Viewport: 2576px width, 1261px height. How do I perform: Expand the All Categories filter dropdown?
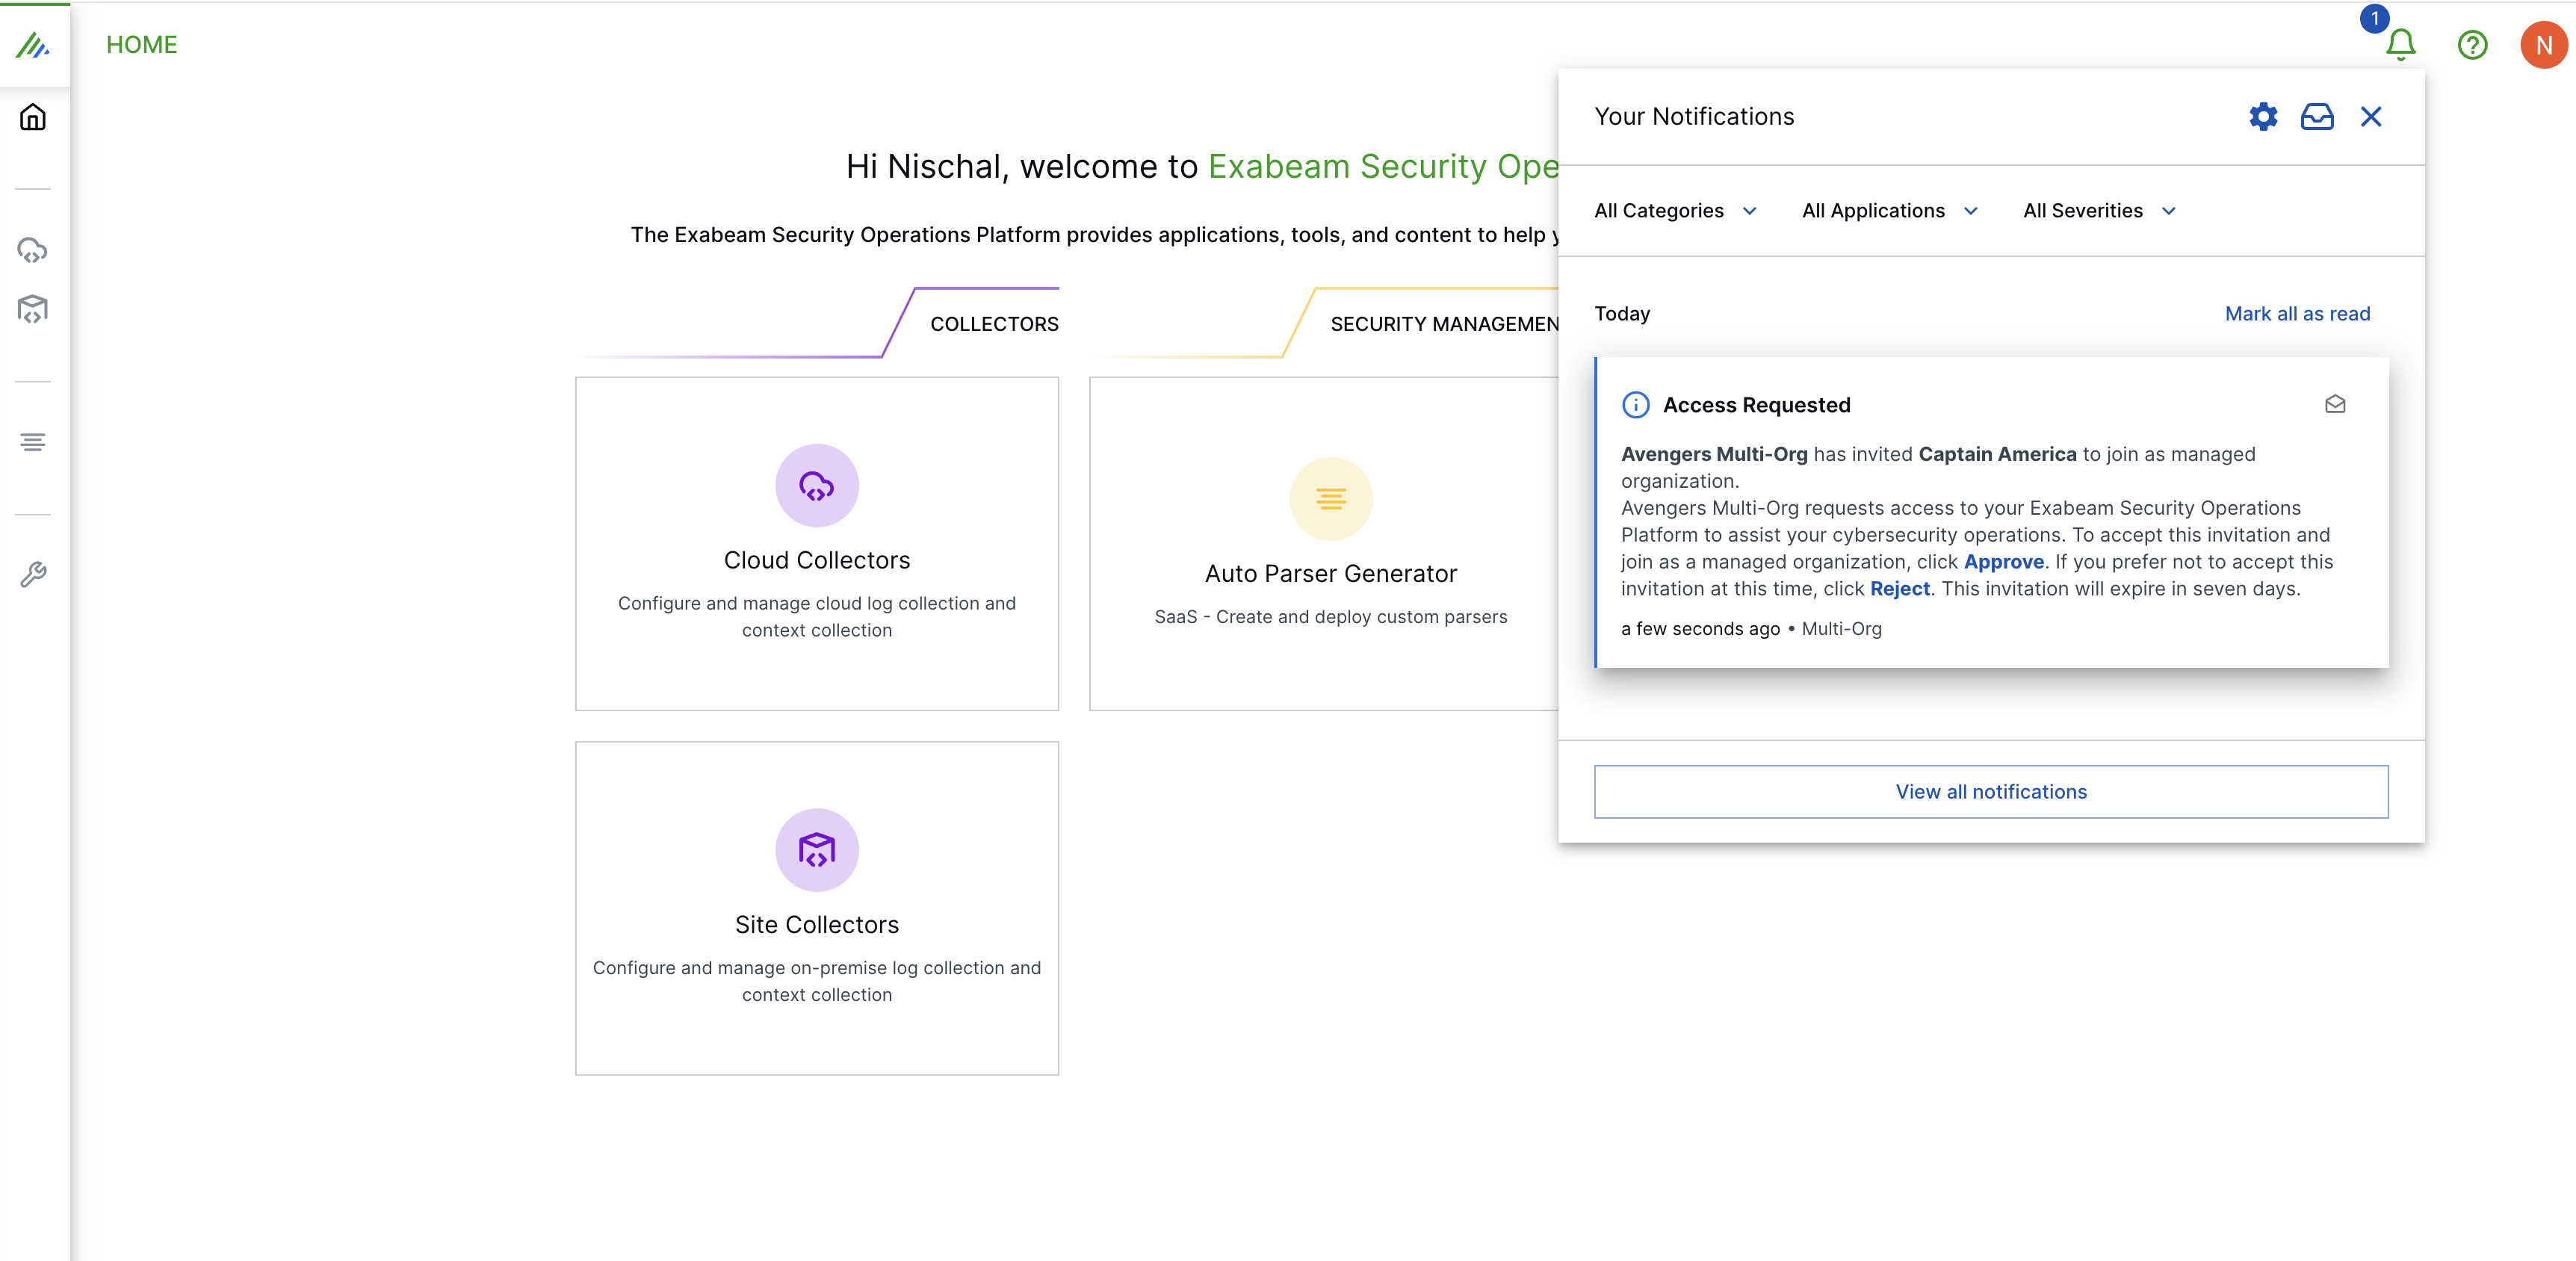(x=1675, y=211)
